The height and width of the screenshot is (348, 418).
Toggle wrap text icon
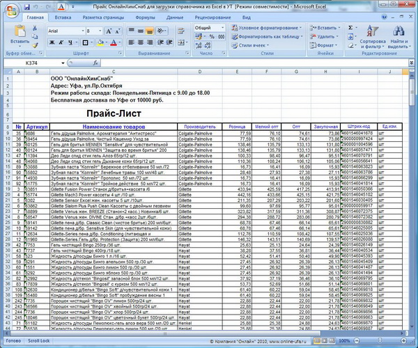tap(181, 31)
